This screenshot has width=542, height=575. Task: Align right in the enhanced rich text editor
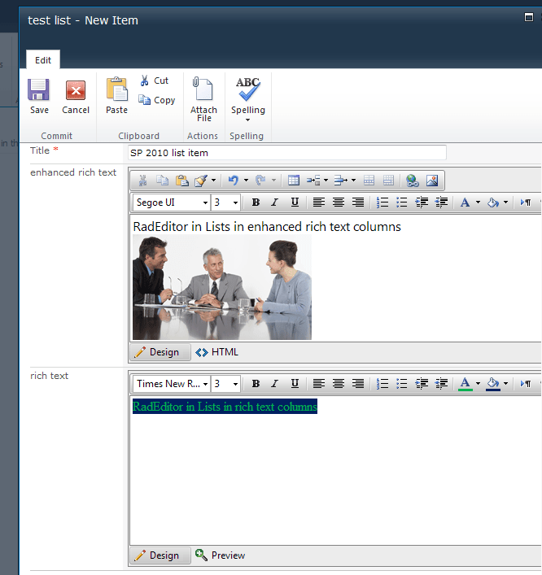pos(358,203)
